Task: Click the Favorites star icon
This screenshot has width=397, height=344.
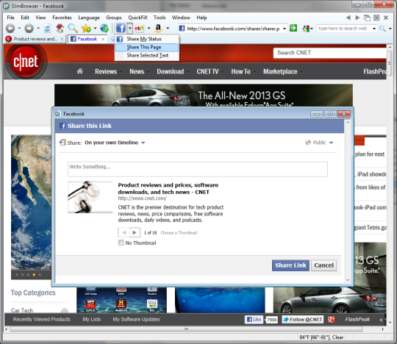Action: tap(86, 28)
